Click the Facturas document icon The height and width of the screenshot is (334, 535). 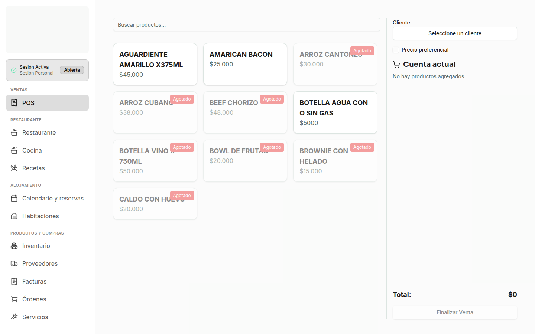(14, 281)
